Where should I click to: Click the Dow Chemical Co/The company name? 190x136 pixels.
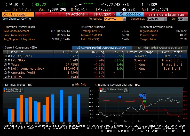[x=17, y=19]
